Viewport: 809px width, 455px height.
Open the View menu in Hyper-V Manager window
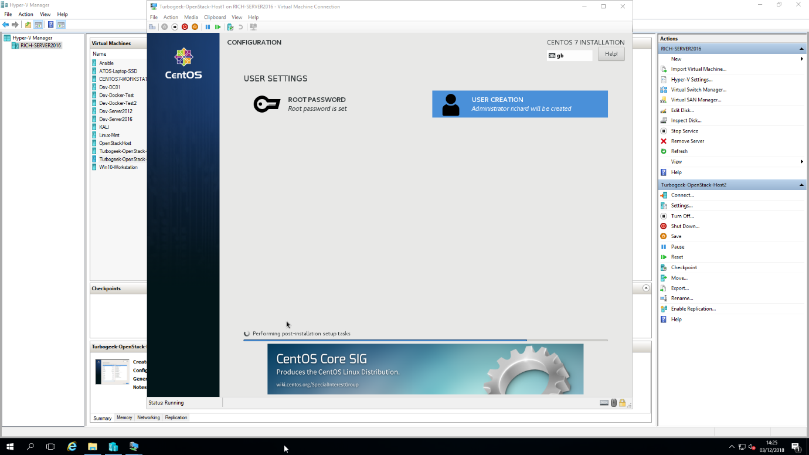[x=45, y=14]
